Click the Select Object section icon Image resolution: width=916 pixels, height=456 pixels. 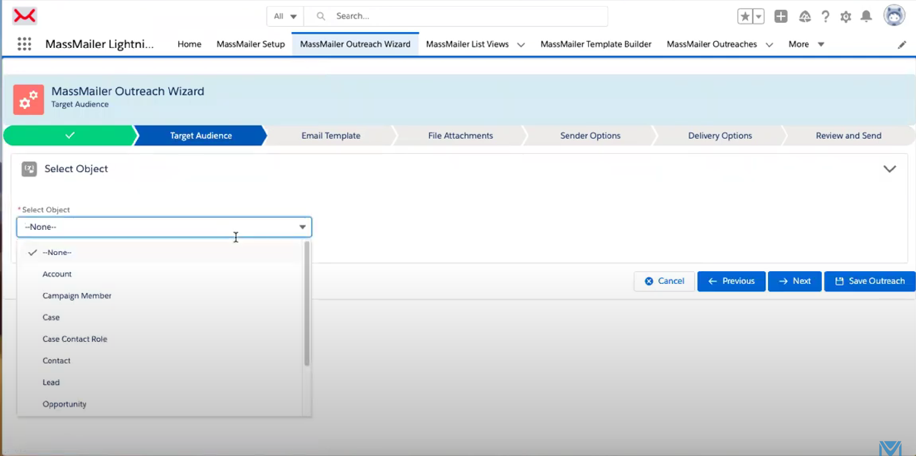point(29,169)
